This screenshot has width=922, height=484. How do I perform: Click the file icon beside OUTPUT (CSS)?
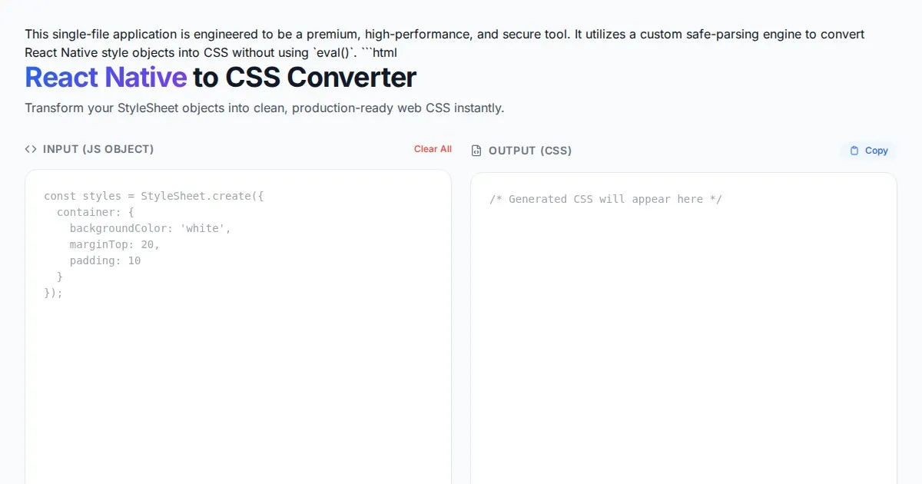tap(476, 151)
